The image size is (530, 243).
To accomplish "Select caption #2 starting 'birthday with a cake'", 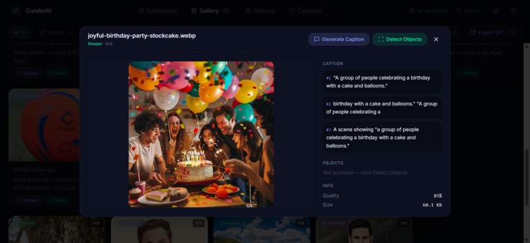I will click(382, 108).
